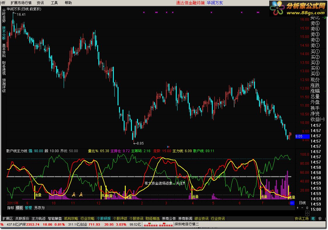Open the 帮助 menu
Screen dimensions: 328x230
click(x=68, y=3)
